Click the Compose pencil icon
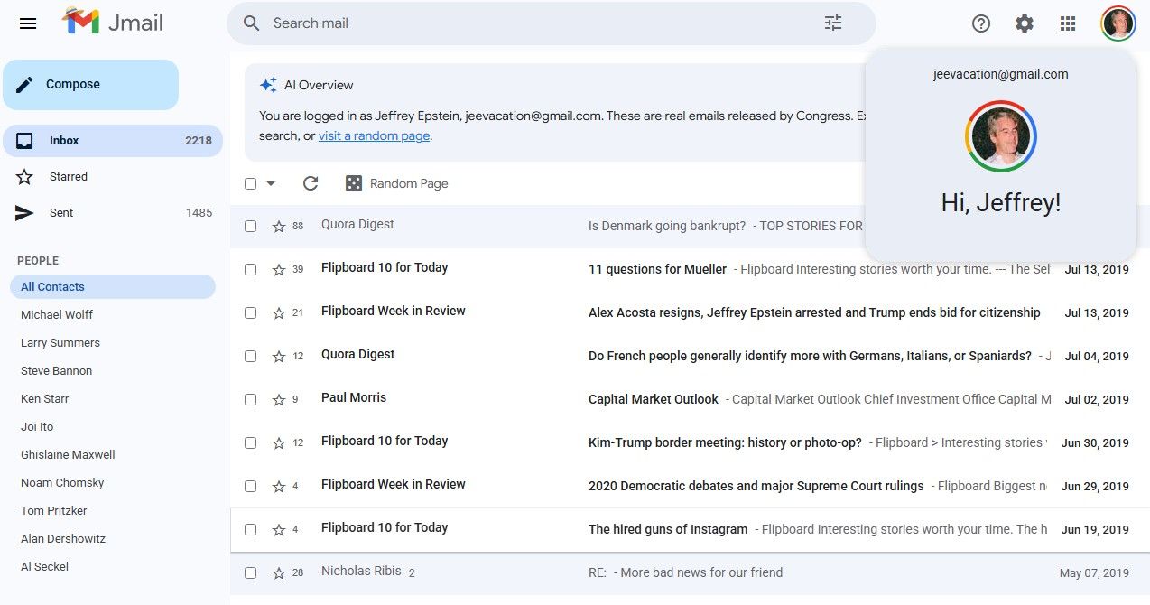 23,83
